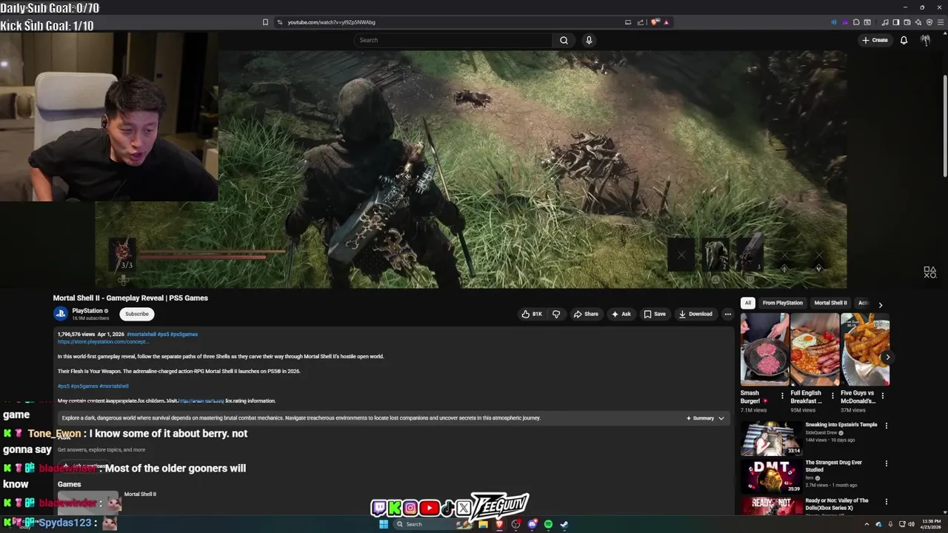Click the Brave sidebar toggle icon
This screenshot has height=533, width=948.
(x=896, y=22)
